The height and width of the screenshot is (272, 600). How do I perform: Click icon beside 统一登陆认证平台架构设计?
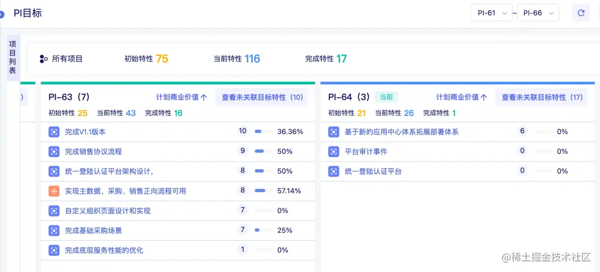(x=54, y=171)
